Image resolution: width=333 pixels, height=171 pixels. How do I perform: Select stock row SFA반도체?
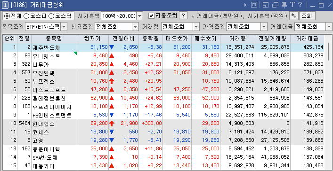[x=163, y=157]
